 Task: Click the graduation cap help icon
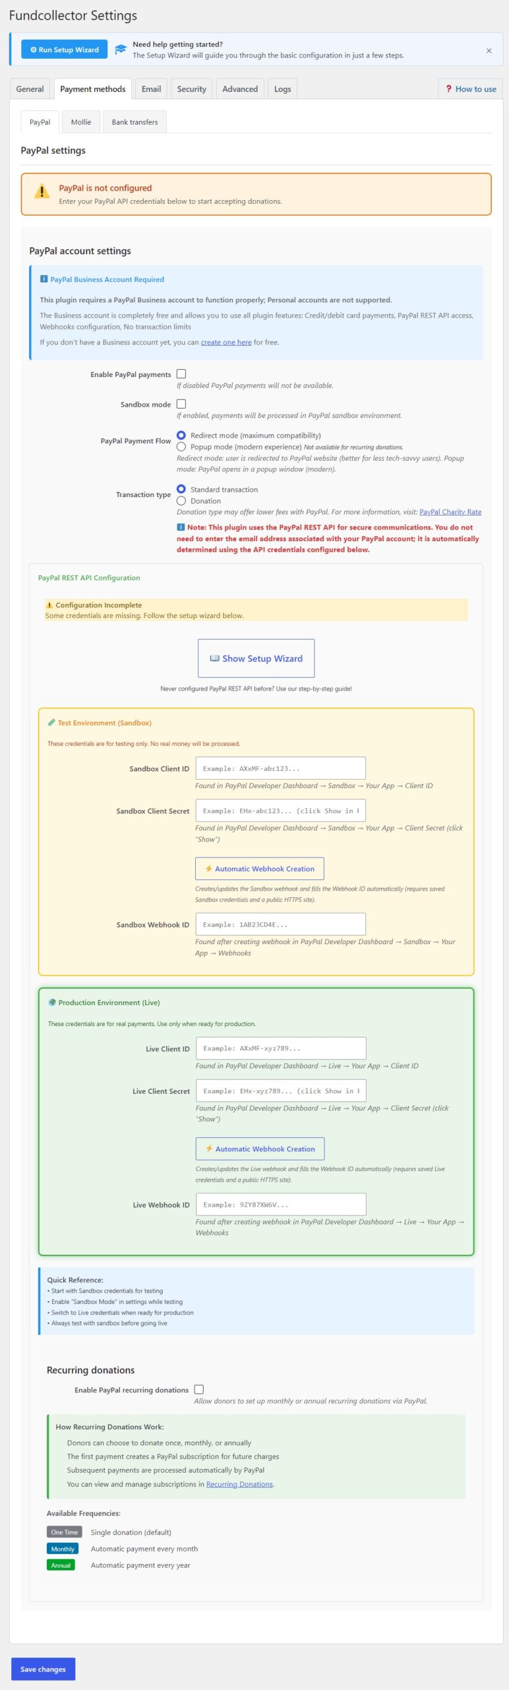point(121,50)
